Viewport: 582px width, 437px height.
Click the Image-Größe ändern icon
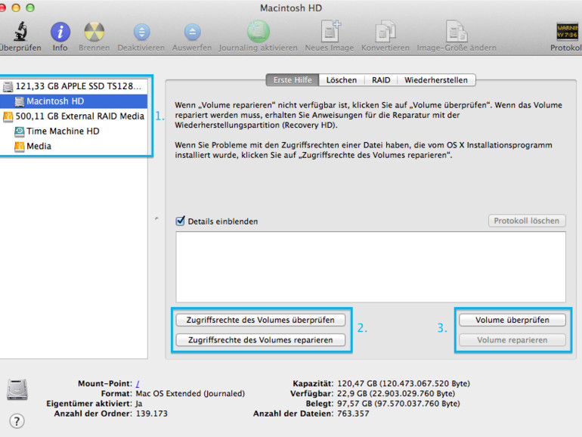click(x=457, y=32)
